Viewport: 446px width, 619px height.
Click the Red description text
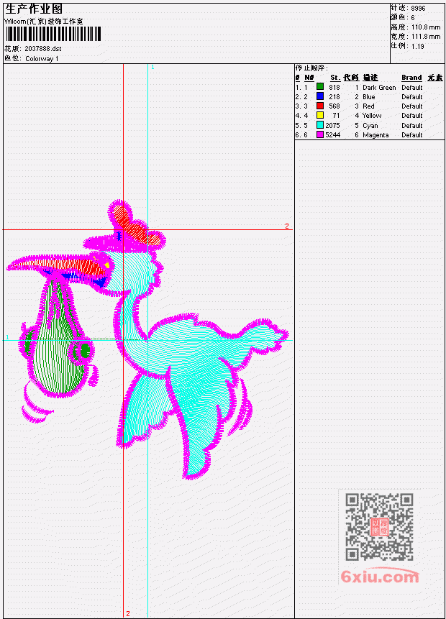point(368,106)
